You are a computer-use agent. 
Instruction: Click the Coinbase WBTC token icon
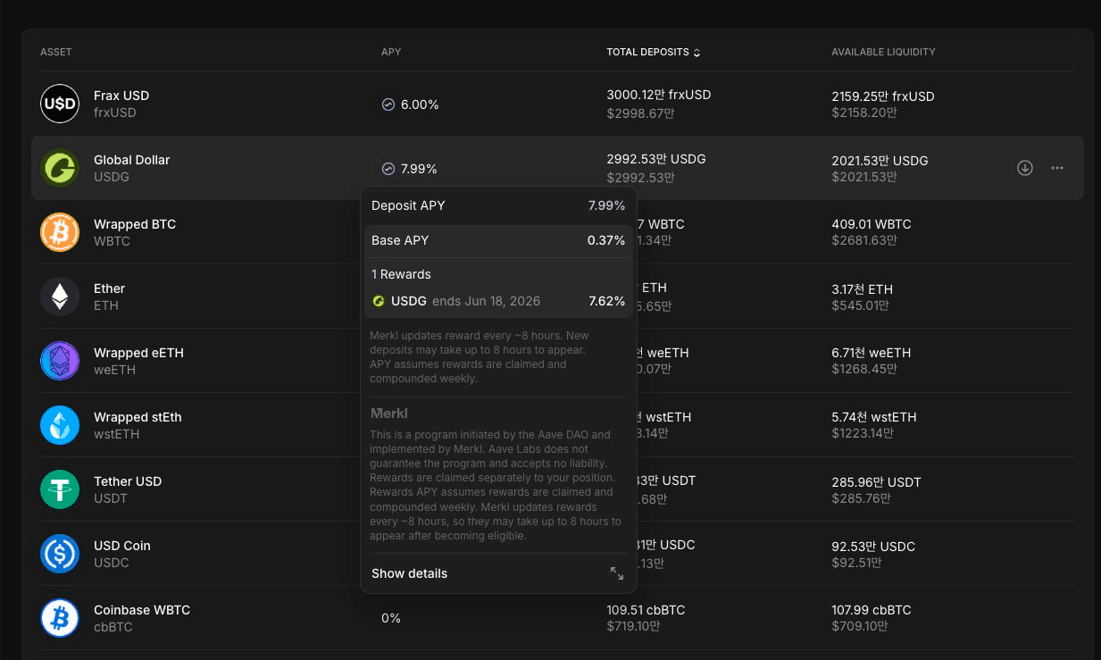click(x=60, y=618)
